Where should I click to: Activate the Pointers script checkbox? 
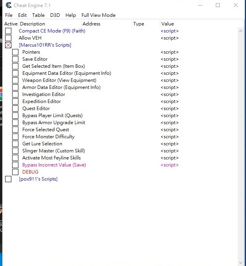pos(15,52)
